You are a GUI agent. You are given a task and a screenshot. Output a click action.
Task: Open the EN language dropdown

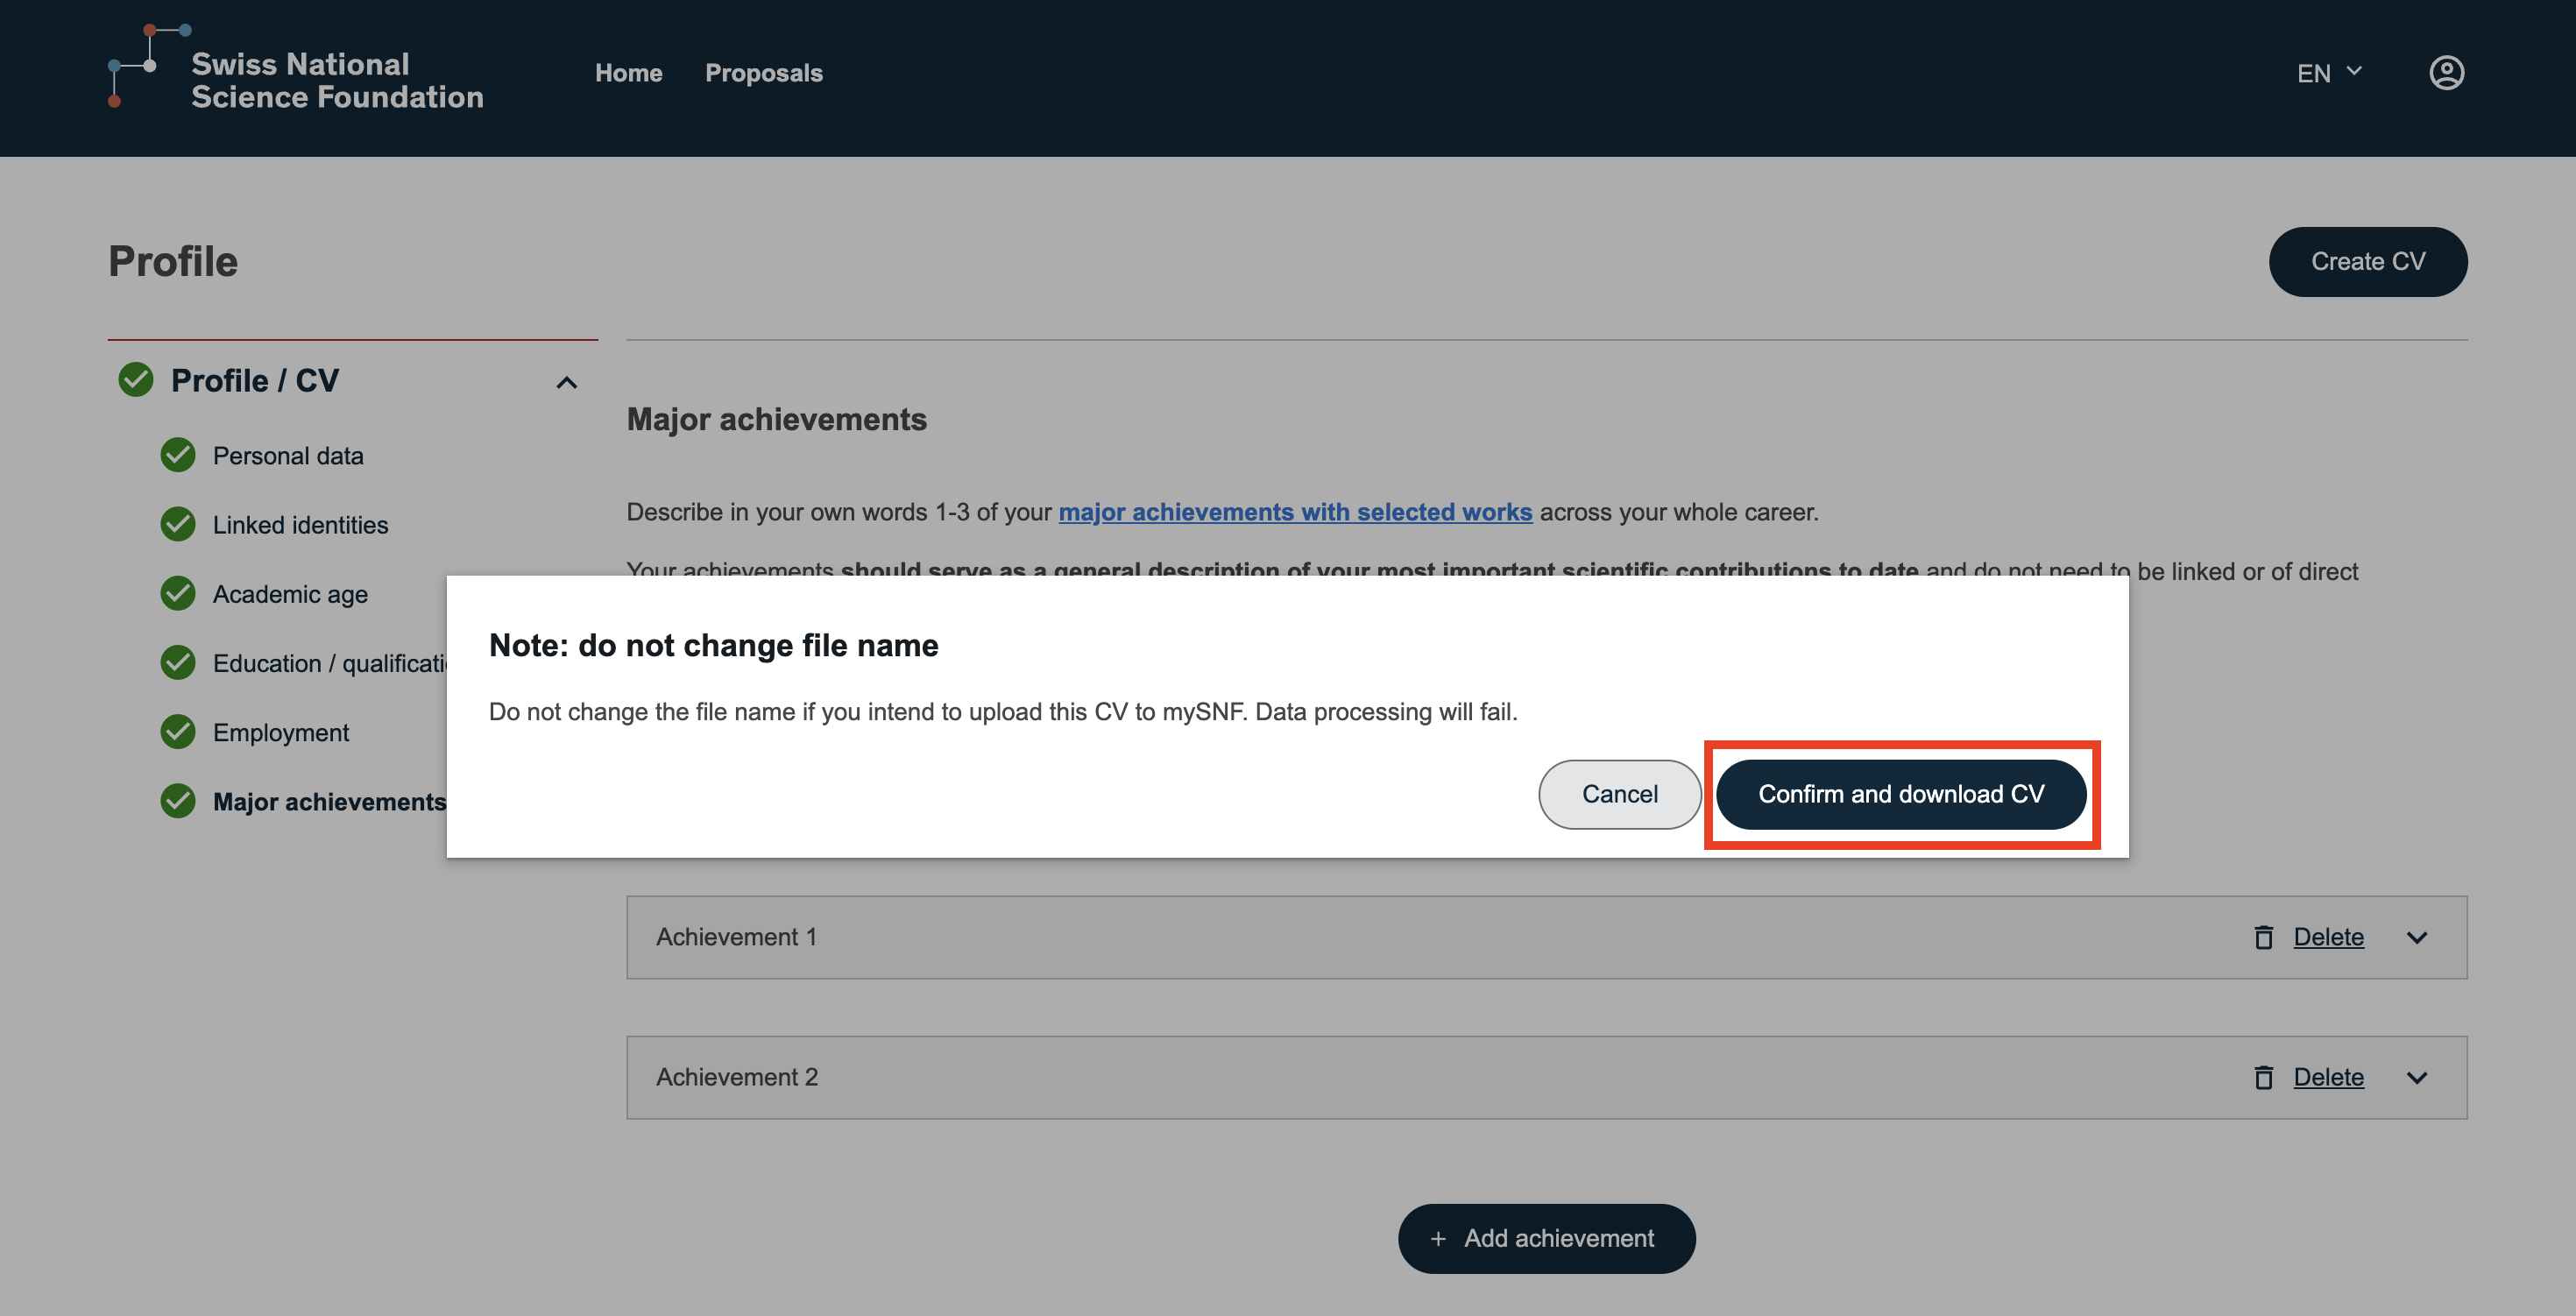(2328, 73)
